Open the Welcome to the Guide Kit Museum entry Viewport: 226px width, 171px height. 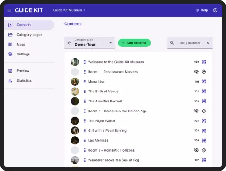pos(116,62)
